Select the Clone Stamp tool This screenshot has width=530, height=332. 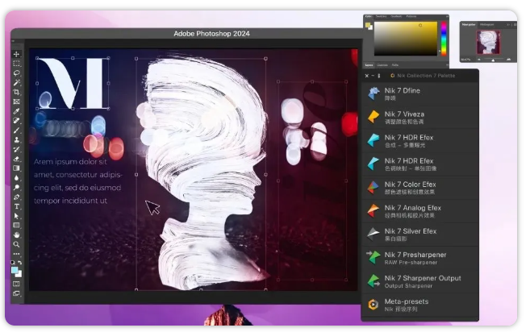(16, 139)
